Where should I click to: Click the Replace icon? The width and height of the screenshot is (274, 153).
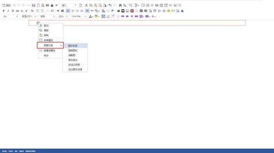(125, 5)
